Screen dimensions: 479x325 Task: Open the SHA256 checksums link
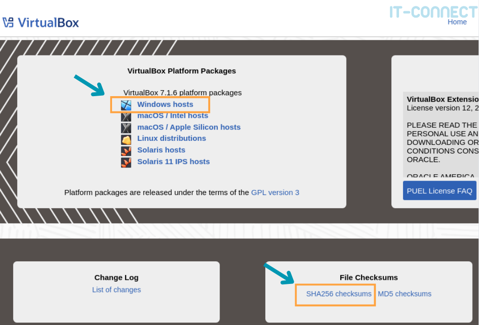[339, 294]
